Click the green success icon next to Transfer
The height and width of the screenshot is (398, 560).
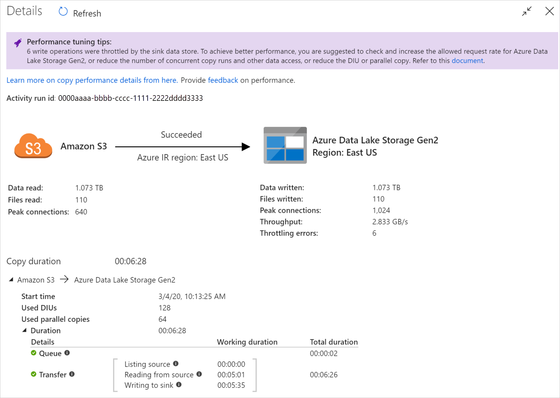click(x=33, y=374)
